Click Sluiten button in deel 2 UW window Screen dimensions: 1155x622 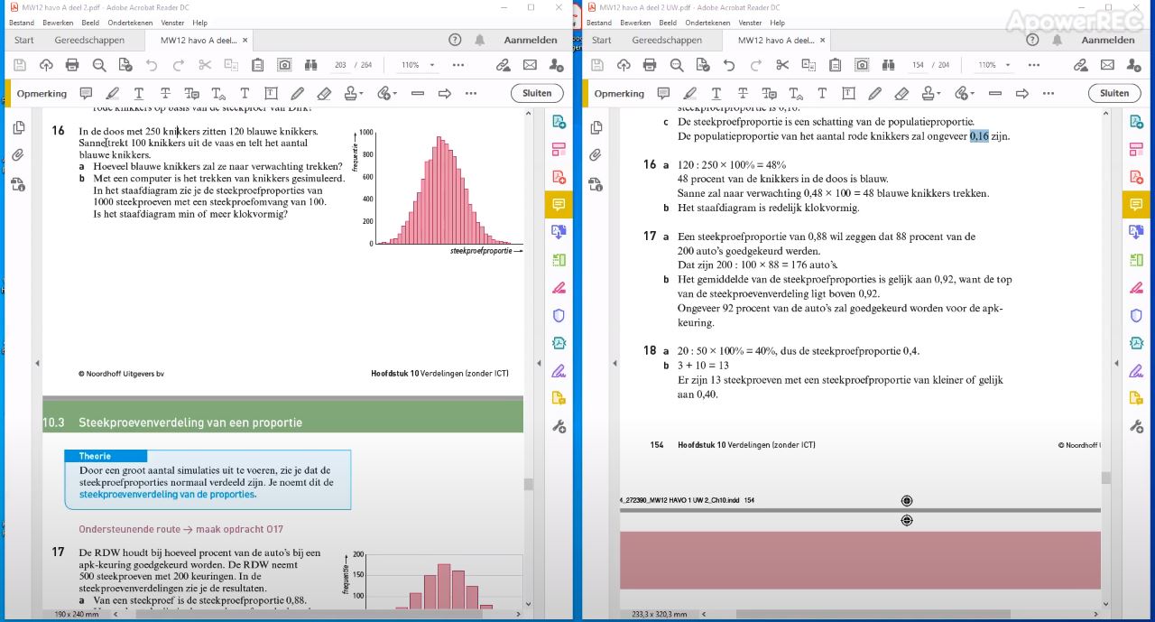point(1114,93)
